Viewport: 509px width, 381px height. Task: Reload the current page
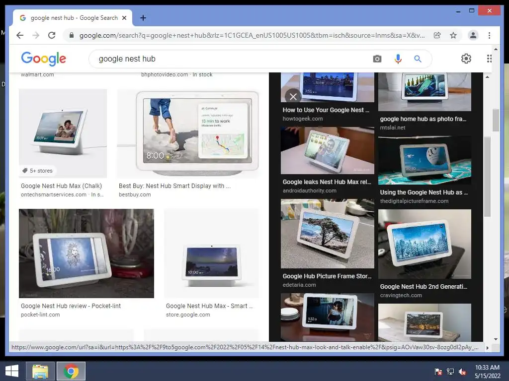(x=52, y=35)
